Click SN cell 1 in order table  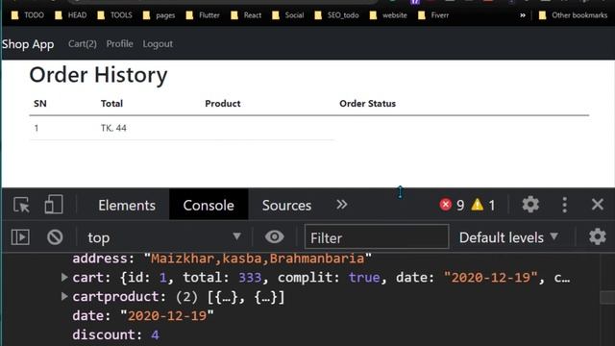(37, 128)
